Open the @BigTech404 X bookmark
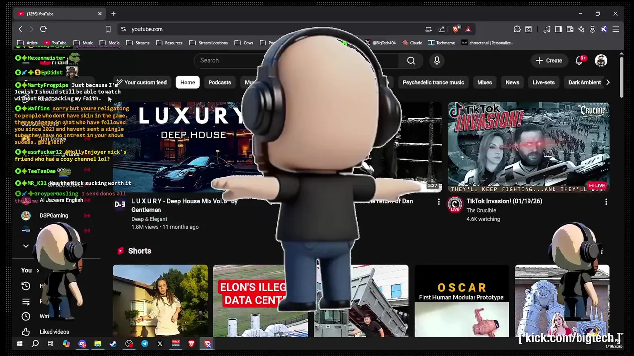 click(x=380, y=43)
